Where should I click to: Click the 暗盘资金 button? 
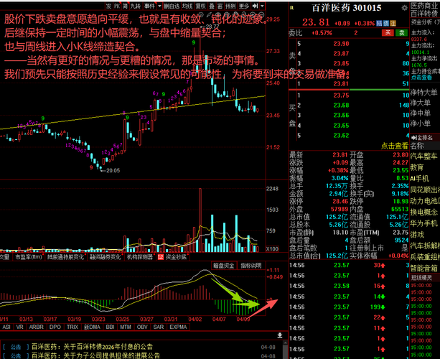[224, 266]
